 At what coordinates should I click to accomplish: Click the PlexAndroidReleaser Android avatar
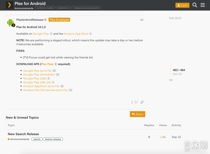coord(10,23)
